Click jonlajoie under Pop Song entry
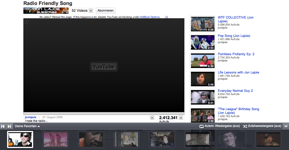 pyautogui.click(x=222, y=42)
